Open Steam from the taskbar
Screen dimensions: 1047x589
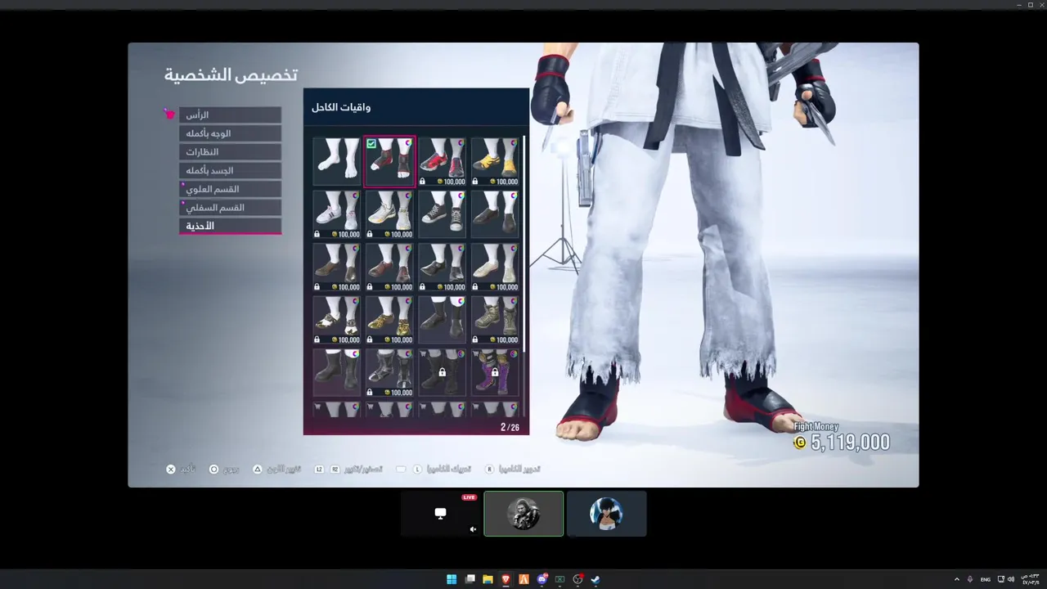point(595,579)
